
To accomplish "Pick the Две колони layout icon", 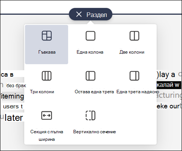I will point(134,36).
